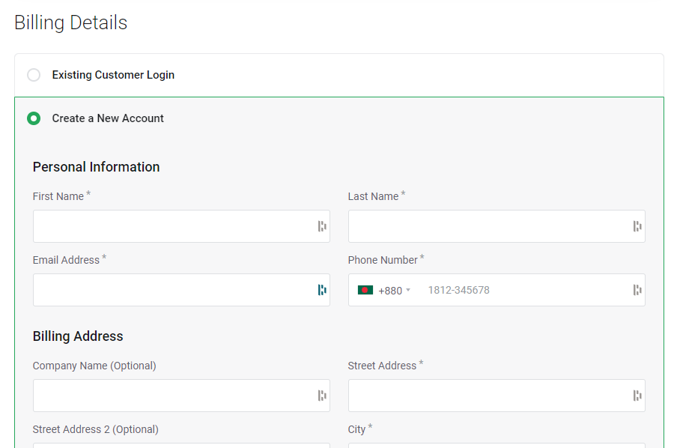Click autofill icon in Street Address field

pyautogui.click(x=637, y=396)
